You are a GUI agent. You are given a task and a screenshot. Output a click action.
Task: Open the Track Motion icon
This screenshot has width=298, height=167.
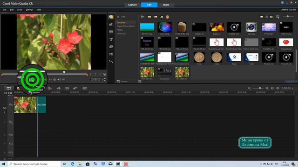[x=75, y=88]
